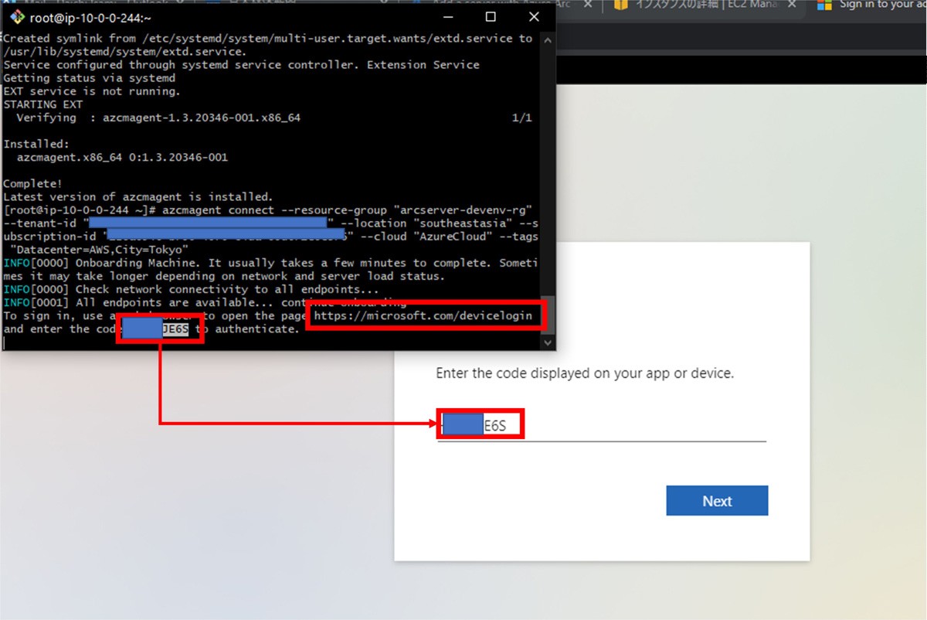Click the Next button
Image resolution: width=927 pixels, height=620 pixels.
[x=717, y=501]
